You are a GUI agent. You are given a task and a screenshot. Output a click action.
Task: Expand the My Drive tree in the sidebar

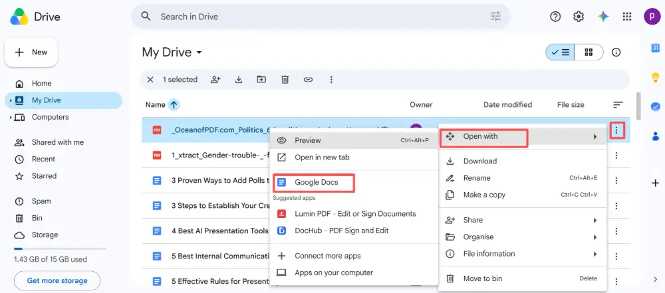click(10, 100)
